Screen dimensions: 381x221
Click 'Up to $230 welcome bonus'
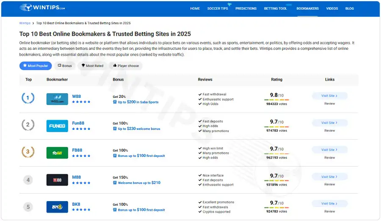click(139, 129)
